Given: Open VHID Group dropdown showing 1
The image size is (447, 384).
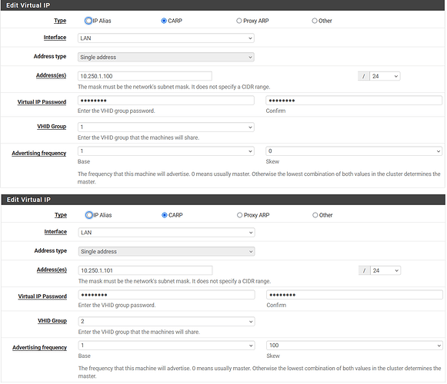Looking at the screenshot, I should tap(166, 127).
